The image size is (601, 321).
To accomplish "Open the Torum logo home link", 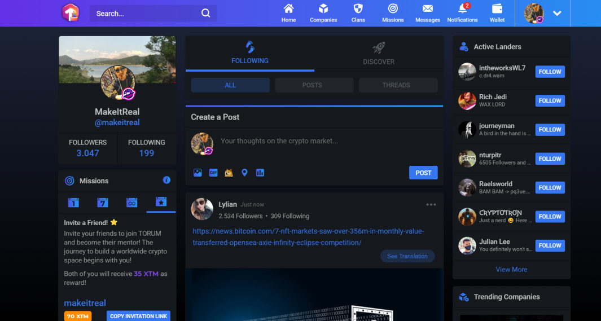I will click(x=71, y=13).
